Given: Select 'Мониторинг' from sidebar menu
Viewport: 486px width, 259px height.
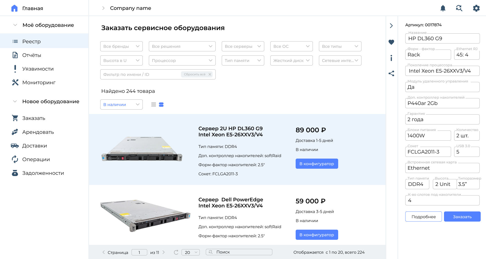Looking at the screenshot, I should click(x=39, y=82).
